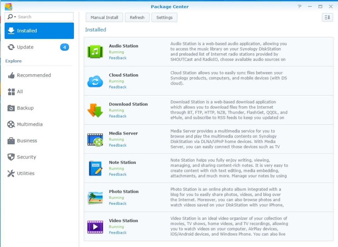338x247 pixels.
Task: Click the Note Station package title
Action: [x=122, y=162]
